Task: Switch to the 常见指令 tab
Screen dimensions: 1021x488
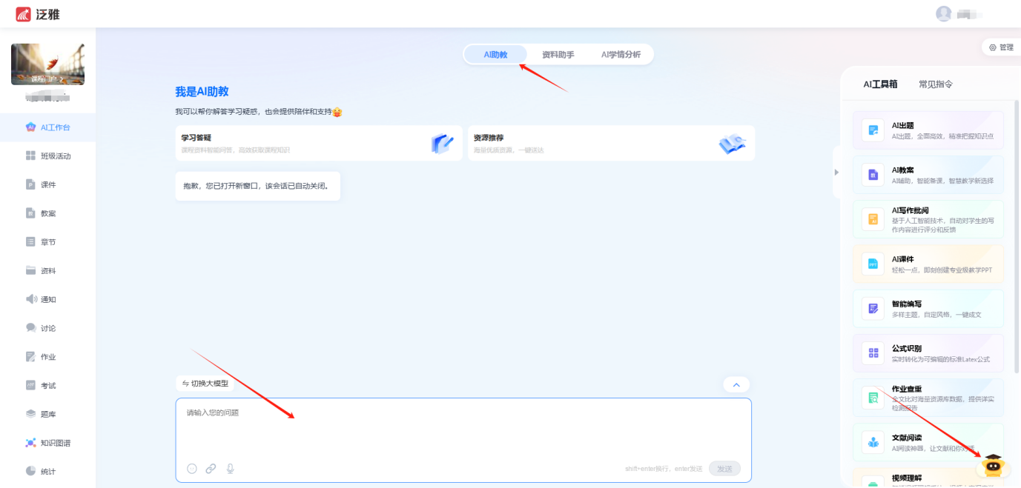Action: pos(935,84)
